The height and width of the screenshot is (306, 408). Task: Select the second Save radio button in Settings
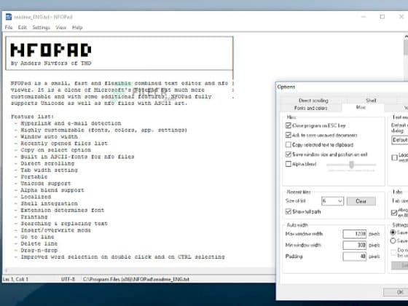[x=393, y=241]
